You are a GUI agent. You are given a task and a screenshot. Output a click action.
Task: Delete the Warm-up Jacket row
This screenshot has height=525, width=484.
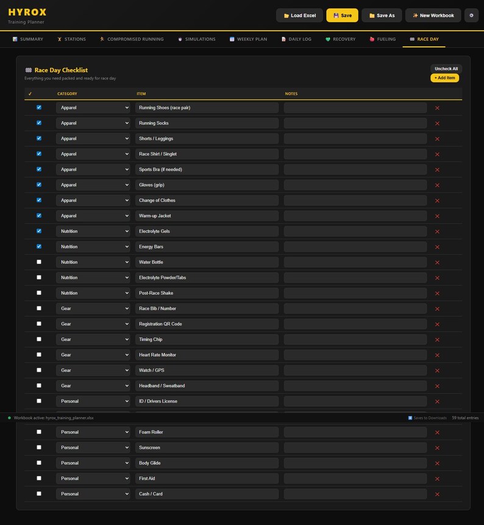[437, 216]
